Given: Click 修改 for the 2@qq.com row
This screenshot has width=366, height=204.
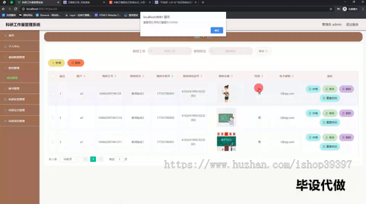Looking at the screenshot, I should 330,113.
